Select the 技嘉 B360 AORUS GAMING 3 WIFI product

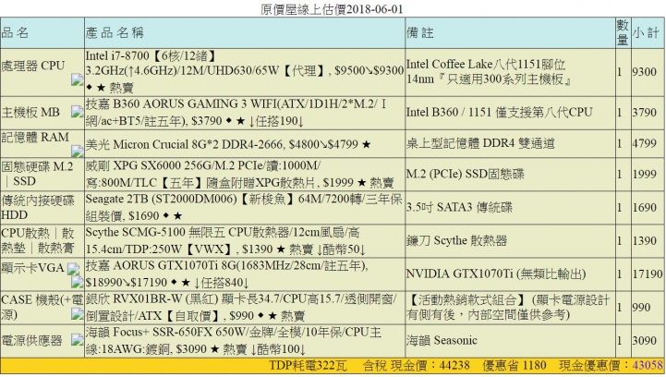(236, 113)
